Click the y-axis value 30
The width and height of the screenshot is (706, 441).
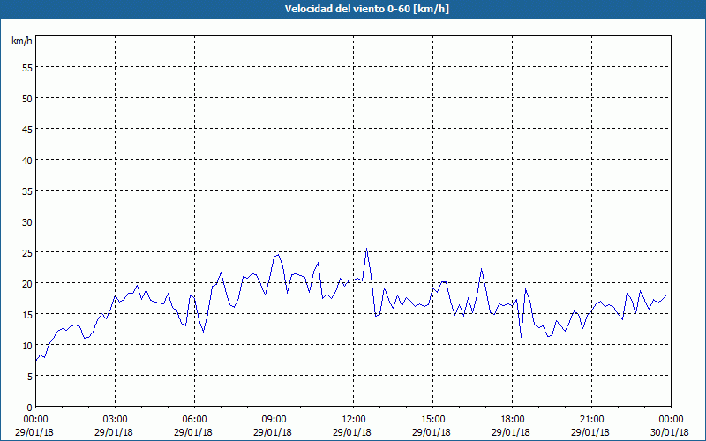(27, 222)
